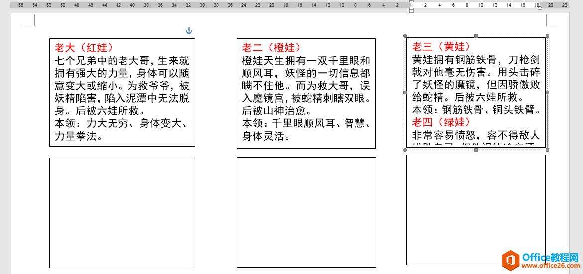Image resolution: width=583 pixels, height=274 pixels.
Task: Click the orange Office logo icon
Action: 510,260
